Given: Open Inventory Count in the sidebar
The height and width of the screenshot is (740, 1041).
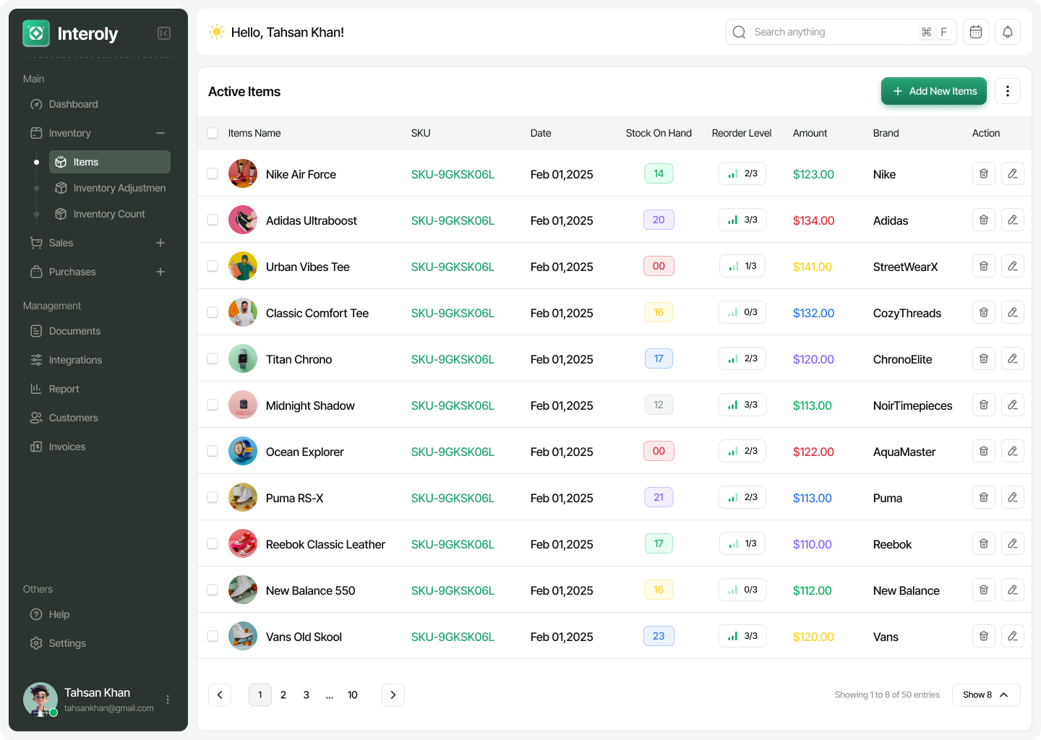Looking at the screenshot, I should [109, 214].
